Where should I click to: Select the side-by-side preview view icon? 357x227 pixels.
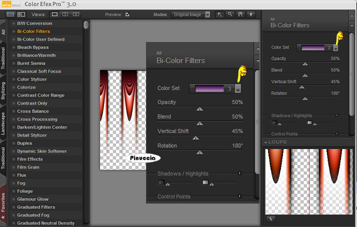76,14
